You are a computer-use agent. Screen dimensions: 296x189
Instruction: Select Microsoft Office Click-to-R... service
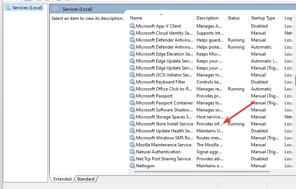(x=164, y=89)
